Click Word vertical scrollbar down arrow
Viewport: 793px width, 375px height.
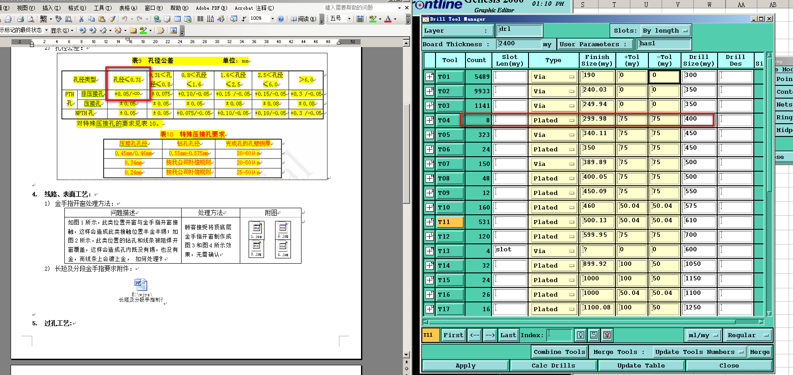tap(406, 354)
